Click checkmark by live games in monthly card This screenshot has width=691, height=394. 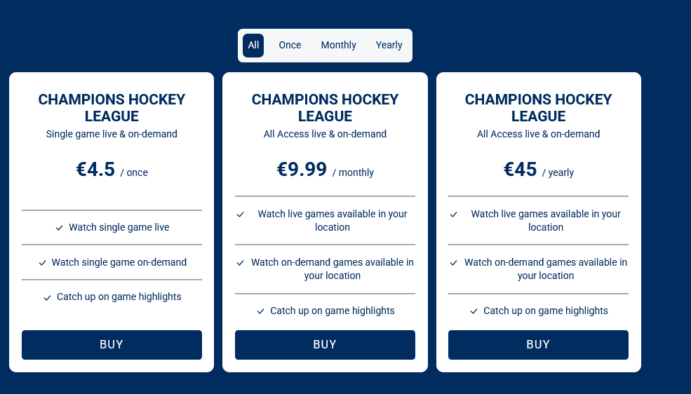point(240,215)
